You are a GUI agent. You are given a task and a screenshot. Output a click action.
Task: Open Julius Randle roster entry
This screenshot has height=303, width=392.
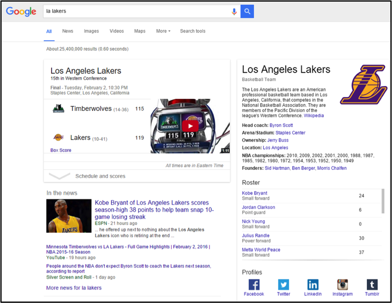point(256,236)
